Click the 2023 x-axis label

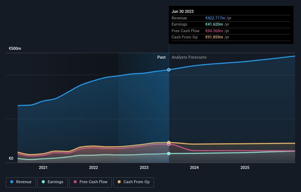click(144, 167)
